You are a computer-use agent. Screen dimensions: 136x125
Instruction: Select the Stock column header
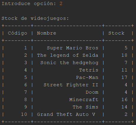(x=116, y=33)
